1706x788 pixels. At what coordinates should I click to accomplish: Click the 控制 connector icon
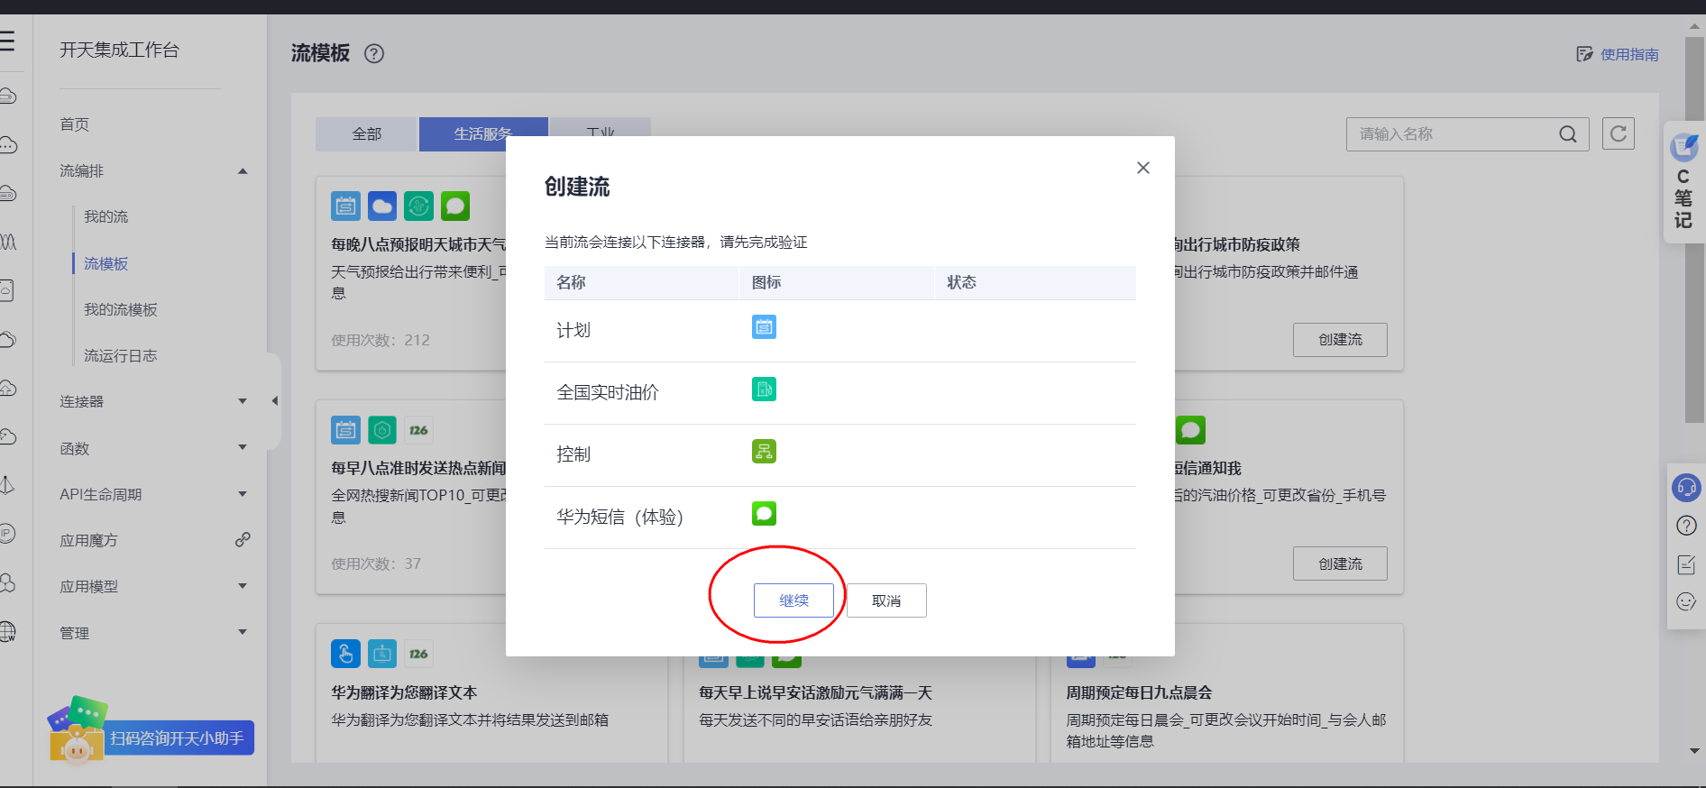[764, 451]
